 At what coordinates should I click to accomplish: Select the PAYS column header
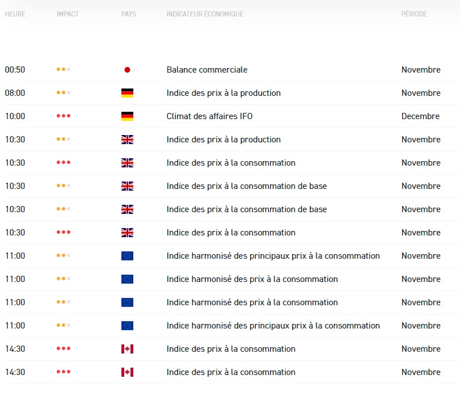129,14
